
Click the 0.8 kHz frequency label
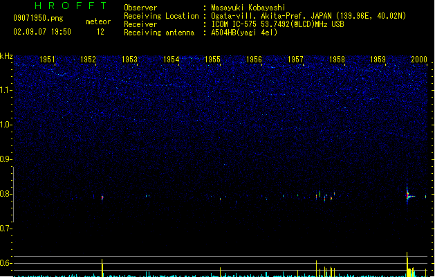(6, 194)
